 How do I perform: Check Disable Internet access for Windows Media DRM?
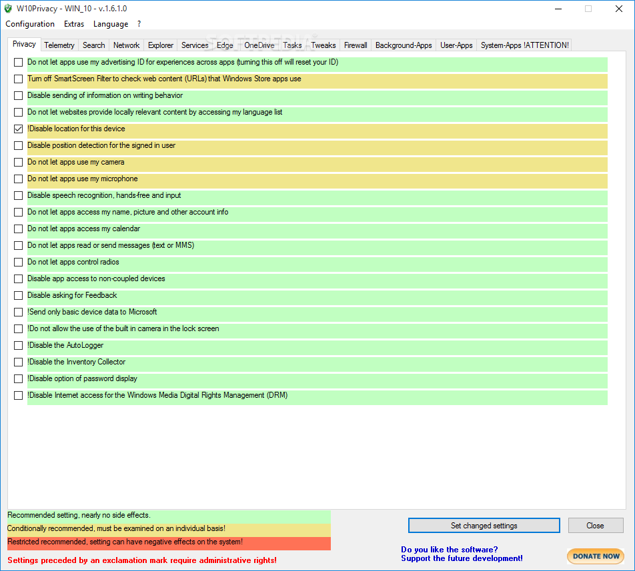tap(18, 396)
